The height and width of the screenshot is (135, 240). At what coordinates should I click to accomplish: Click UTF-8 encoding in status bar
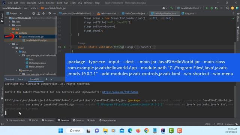click(x=220, y=124)
